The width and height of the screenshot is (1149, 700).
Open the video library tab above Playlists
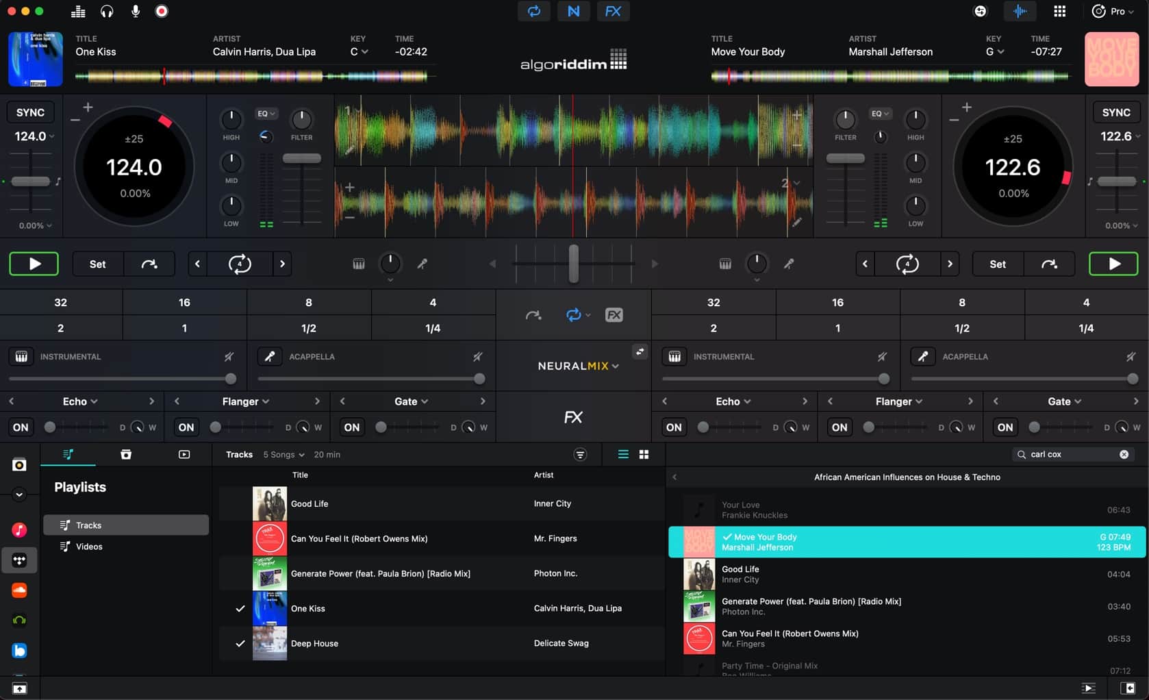tap(184, 454)
